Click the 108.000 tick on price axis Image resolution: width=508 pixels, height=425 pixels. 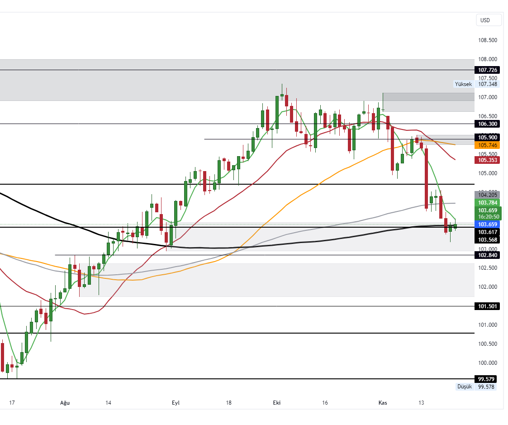[x=488, y=59]
